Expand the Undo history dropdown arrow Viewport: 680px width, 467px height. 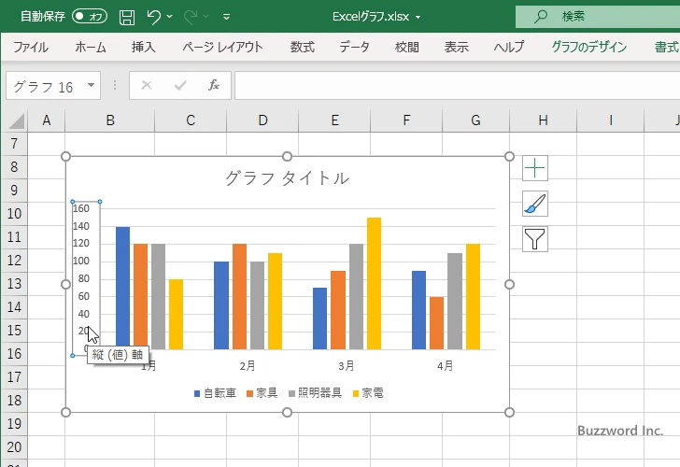point(170,17)
